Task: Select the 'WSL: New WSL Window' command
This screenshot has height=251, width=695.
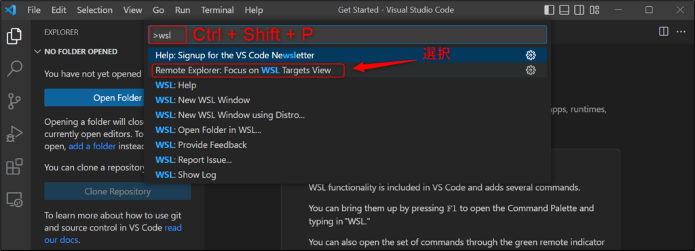Action: tap(347, 100)
